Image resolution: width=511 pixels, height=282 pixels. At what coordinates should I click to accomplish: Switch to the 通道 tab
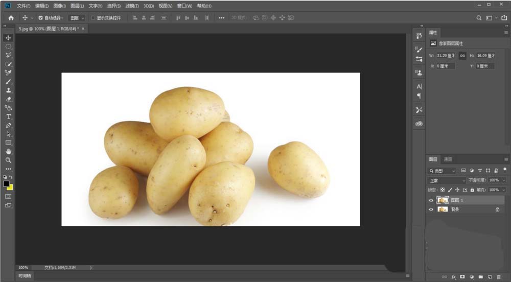pos(448,159)
